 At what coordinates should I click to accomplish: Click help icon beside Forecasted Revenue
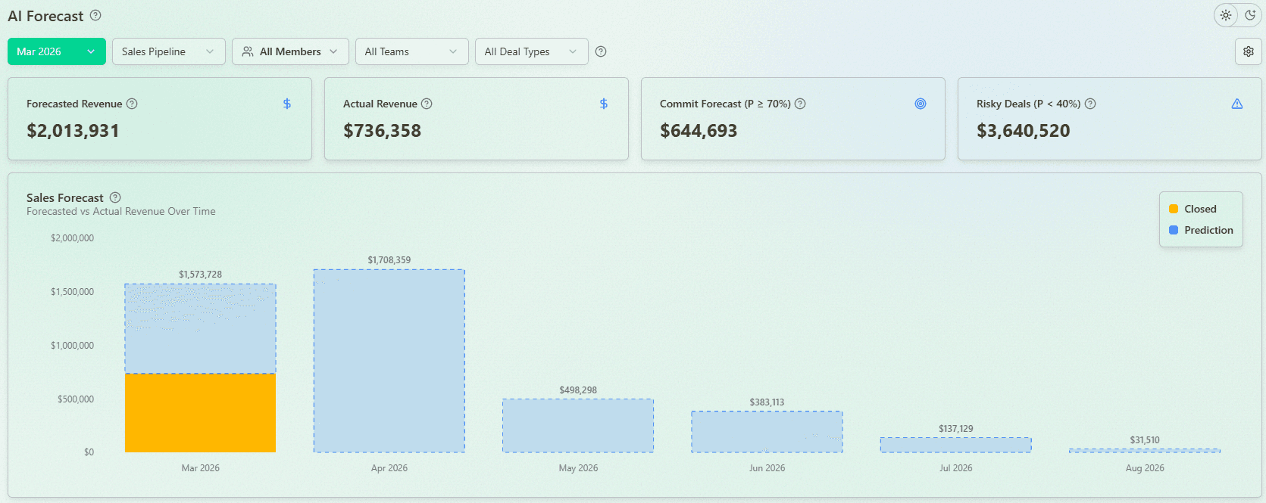click(132, 104)
